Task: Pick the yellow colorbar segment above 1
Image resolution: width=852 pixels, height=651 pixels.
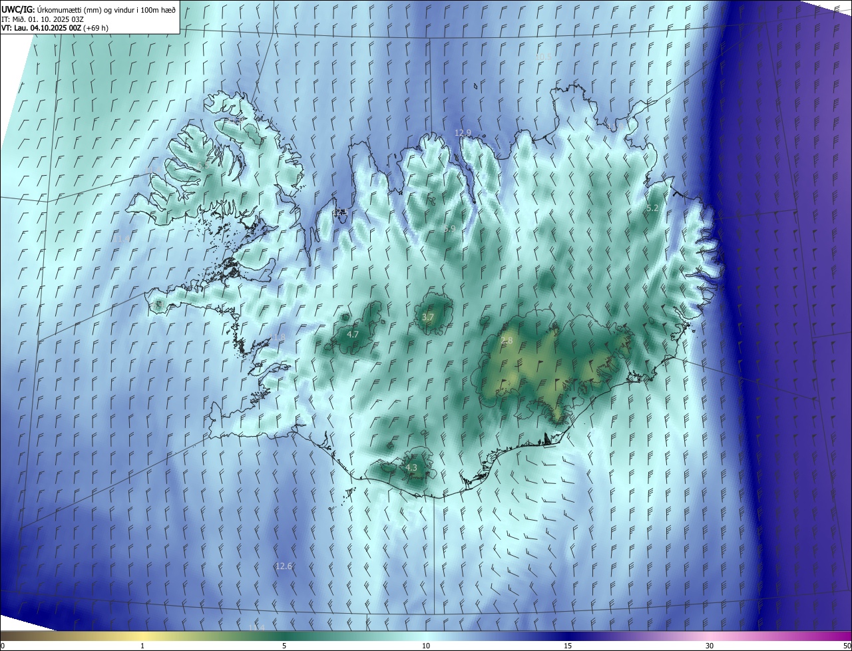Action: tap(142, 636)
